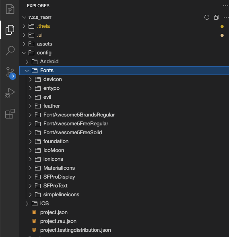229x237 pixels.
Task: Open project.testingdistribution.json file
Action: click(x=76, y=230)
